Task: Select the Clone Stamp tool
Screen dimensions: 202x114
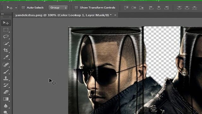Action: [x=6, y=78]
